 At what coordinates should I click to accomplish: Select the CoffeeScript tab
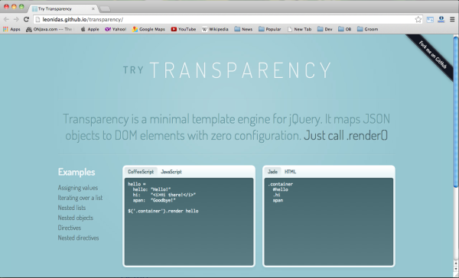pyautogui.click(x=141, y=172)
